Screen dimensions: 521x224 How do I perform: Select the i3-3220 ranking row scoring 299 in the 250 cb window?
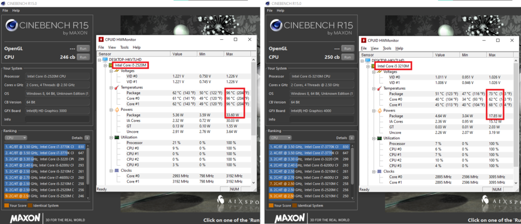[309, 159]
